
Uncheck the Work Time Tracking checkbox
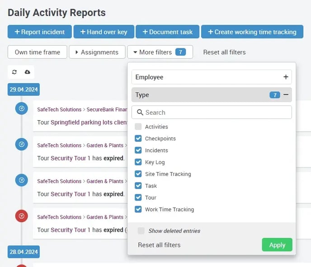pyautogui.click(x=138, y=209)
